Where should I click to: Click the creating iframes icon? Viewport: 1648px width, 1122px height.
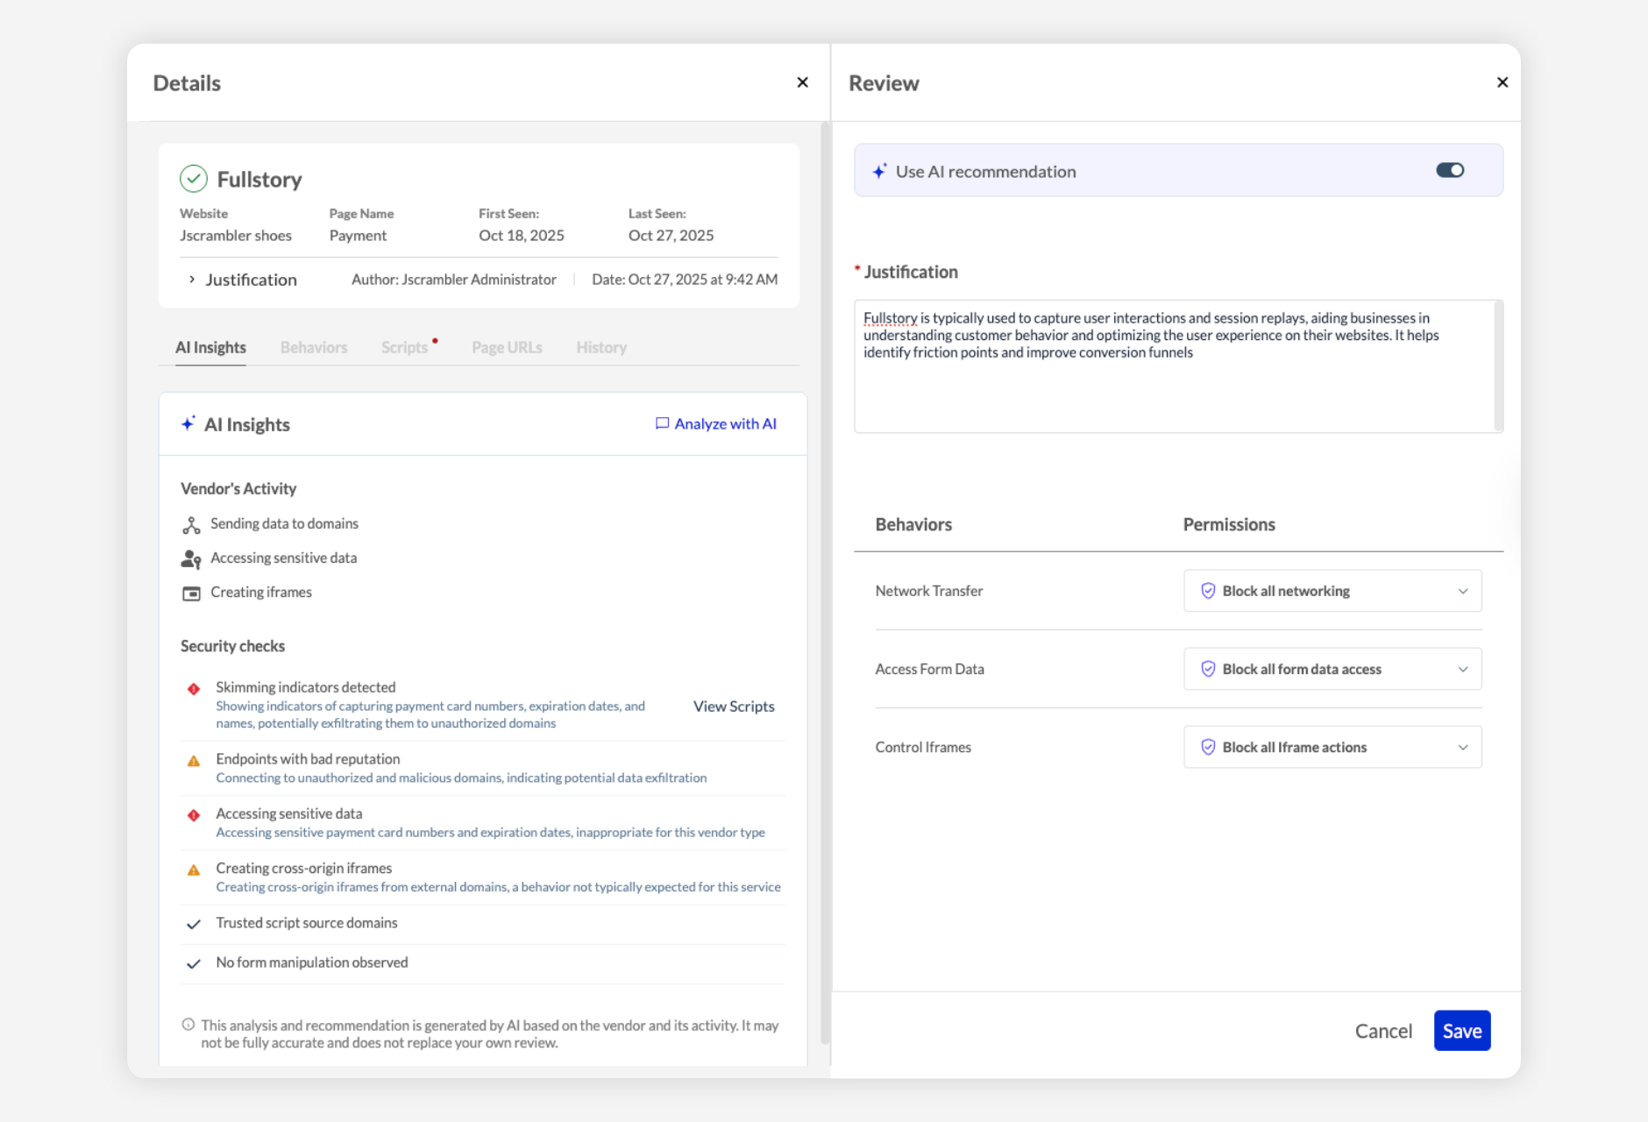(191, 593)
